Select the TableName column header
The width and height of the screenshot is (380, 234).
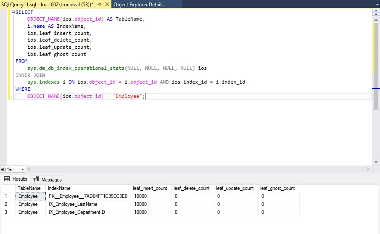pyautogui.click(x=29, y=188)
